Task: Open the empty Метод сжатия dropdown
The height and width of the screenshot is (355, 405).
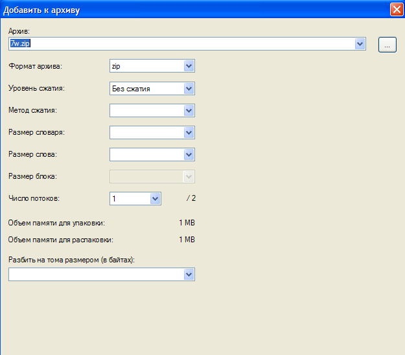Action: pos(152,110)
